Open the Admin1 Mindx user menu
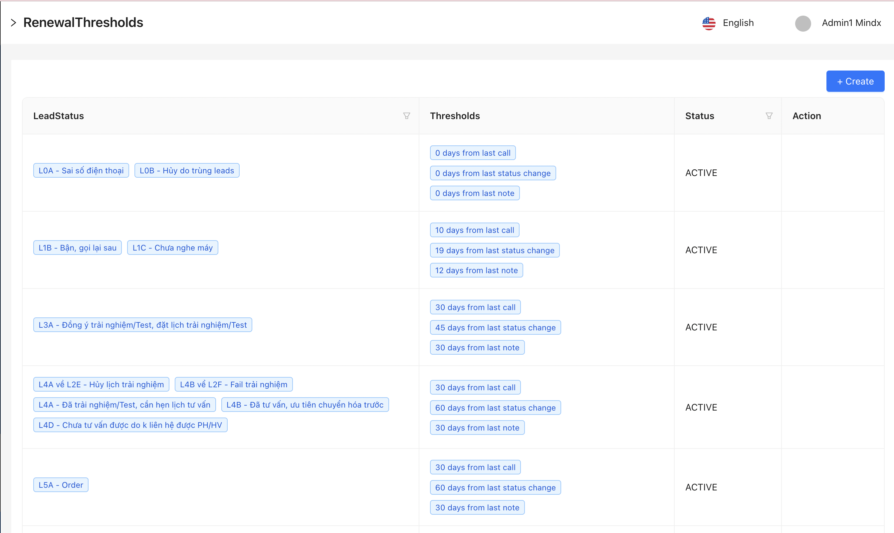Screen dimensions: 894x533 [851, 23]
